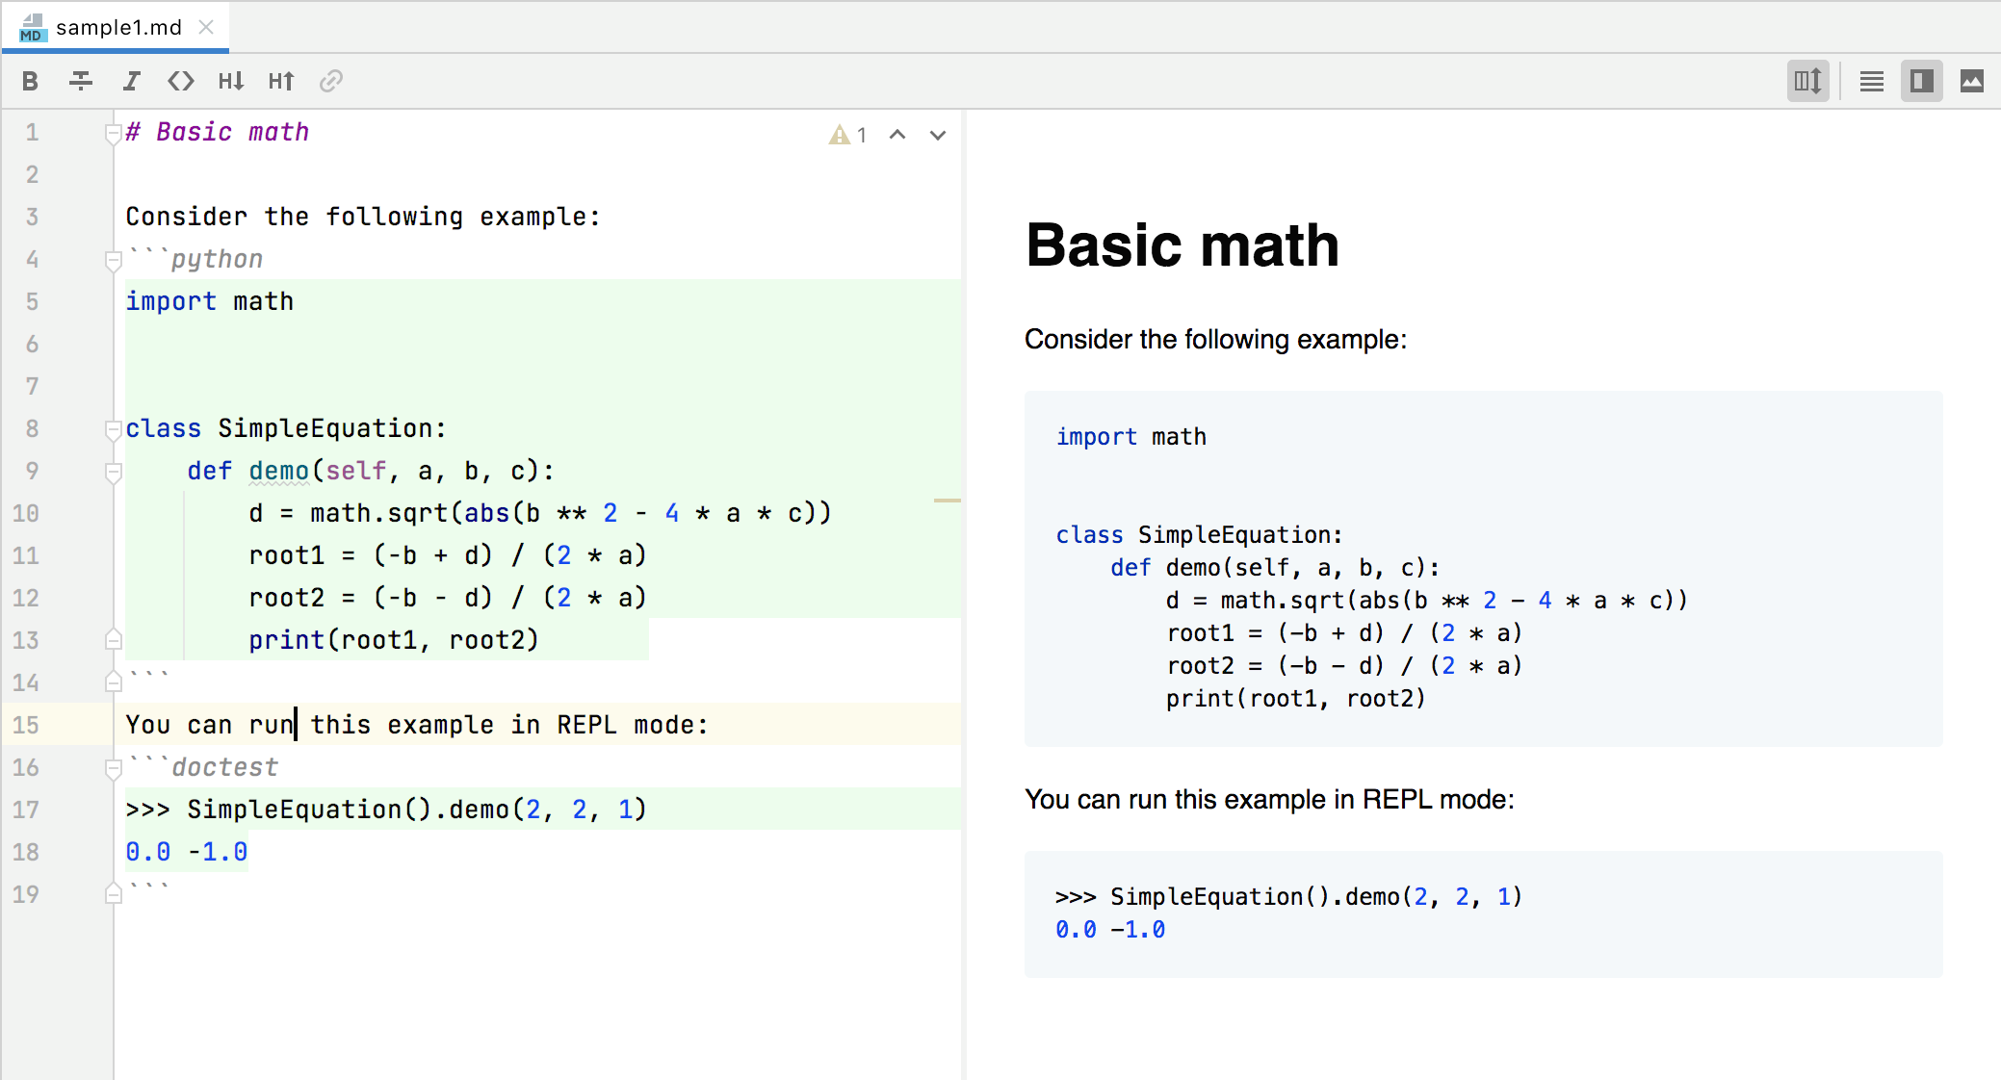Collapse the doctest code fence on line 16
The height and width of the screenshot is (1080, 2001).
click(113, 768)
